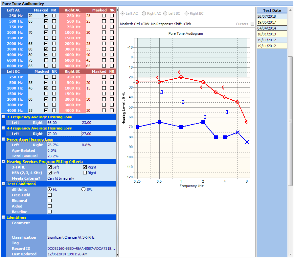The height and width of the screenshot is (258, 294).
Task: Select the Right AC radio button
Action: point(144,13)
